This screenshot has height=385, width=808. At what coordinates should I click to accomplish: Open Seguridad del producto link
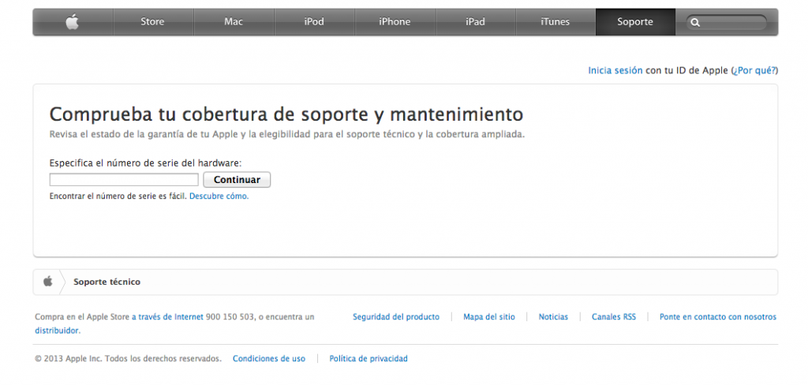(396, 317)
